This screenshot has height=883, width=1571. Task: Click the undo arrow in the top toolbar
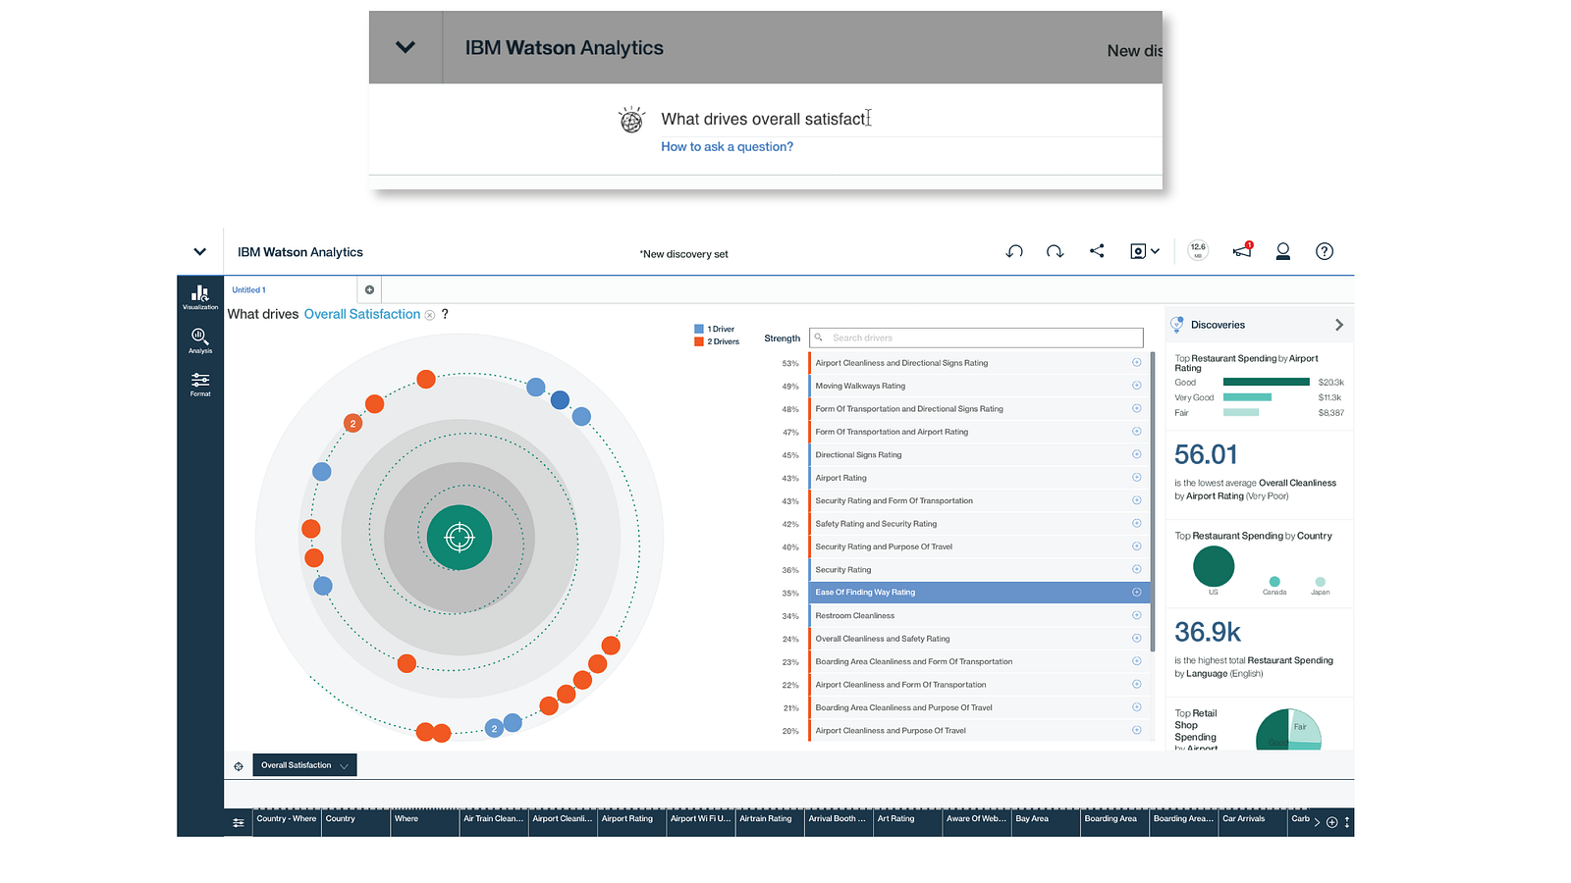[1014, 251]
